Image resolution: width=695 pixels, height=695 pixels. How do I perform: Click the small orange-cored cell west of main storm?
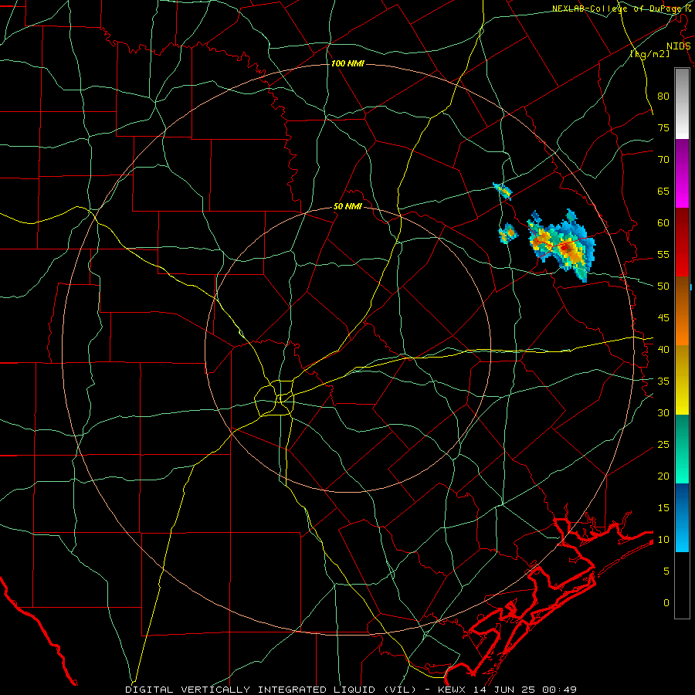click(x=508, y=232)
